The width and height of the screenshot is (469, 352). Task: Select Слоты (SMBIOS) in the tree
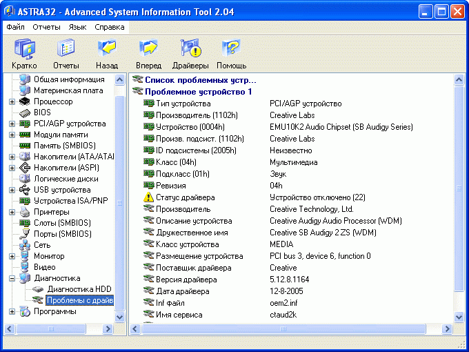pyautogui.click(x=62, y=223)
